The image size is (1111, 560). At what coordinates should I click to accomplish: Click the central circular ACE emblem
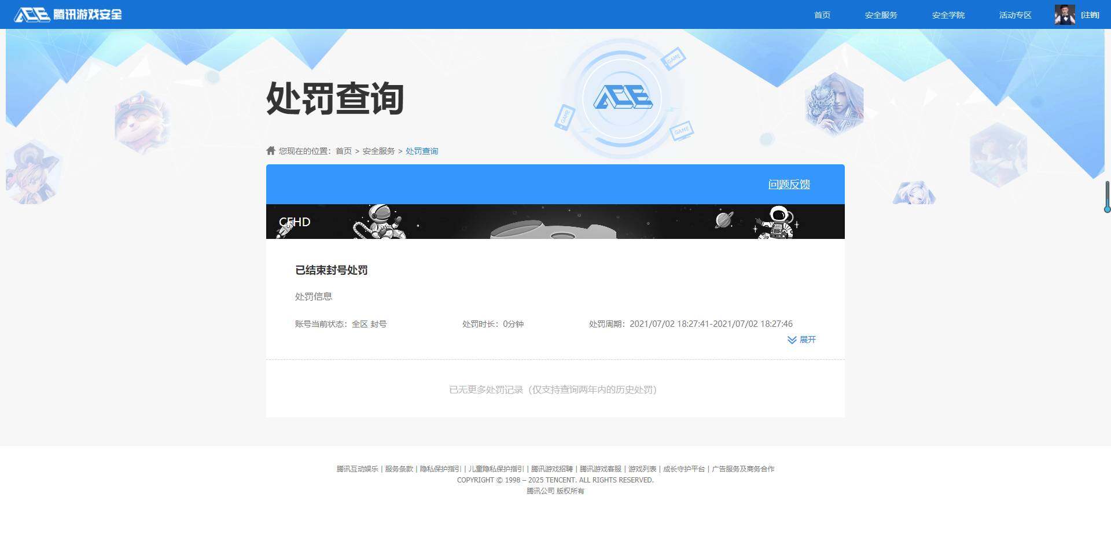(x=623, y=98)
